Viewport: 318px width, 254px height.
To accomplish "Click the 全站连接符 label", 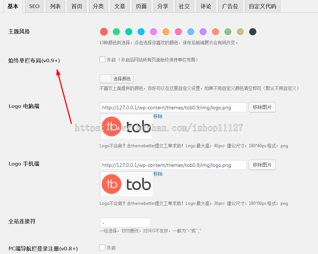I will 22,221.
